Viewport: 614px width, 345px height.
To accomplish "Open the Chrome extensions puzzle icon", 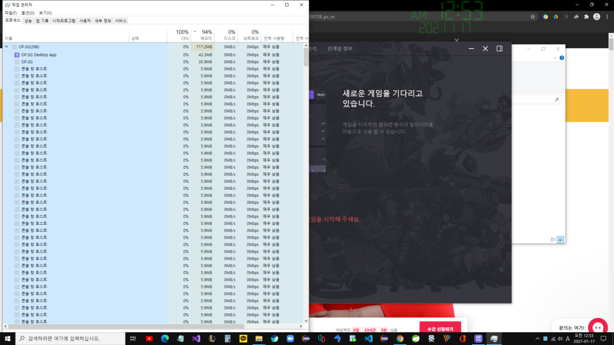I will point(586,17).
